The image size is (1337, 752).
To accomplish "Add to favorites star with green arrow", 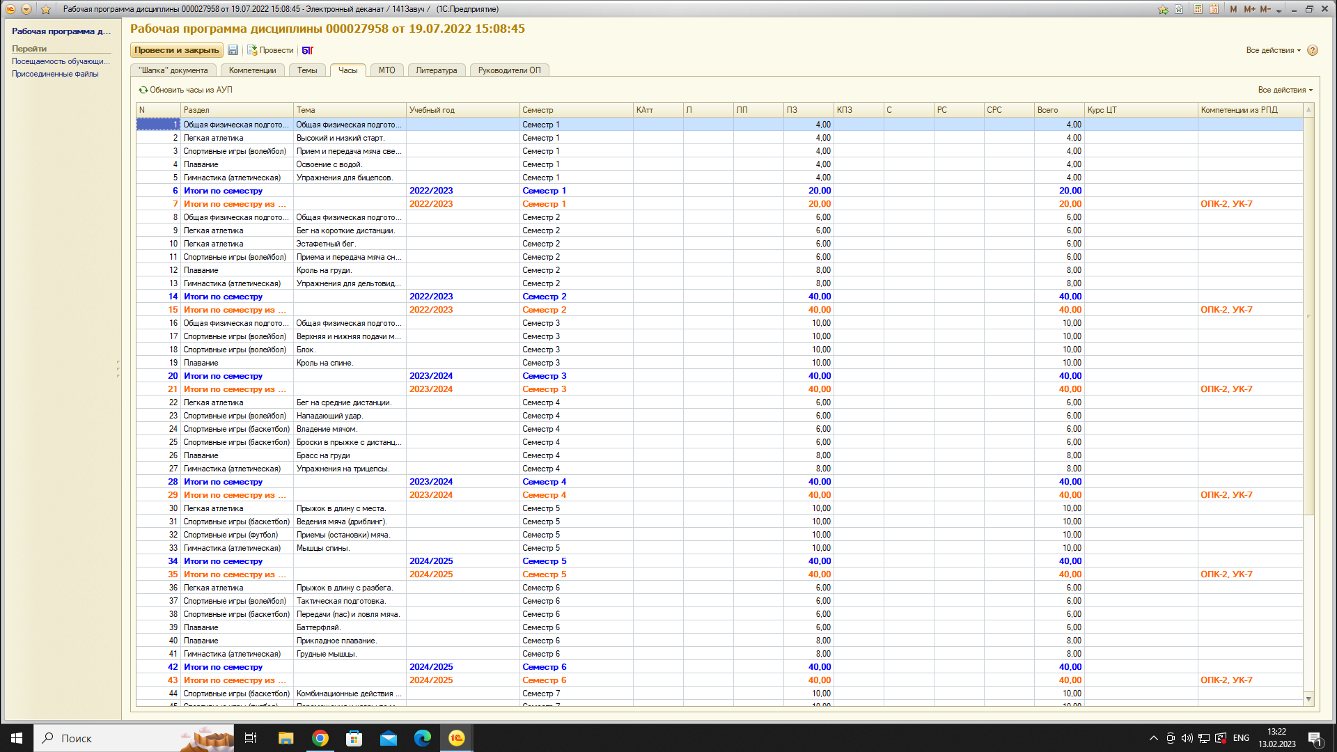I will [1163, 9].
